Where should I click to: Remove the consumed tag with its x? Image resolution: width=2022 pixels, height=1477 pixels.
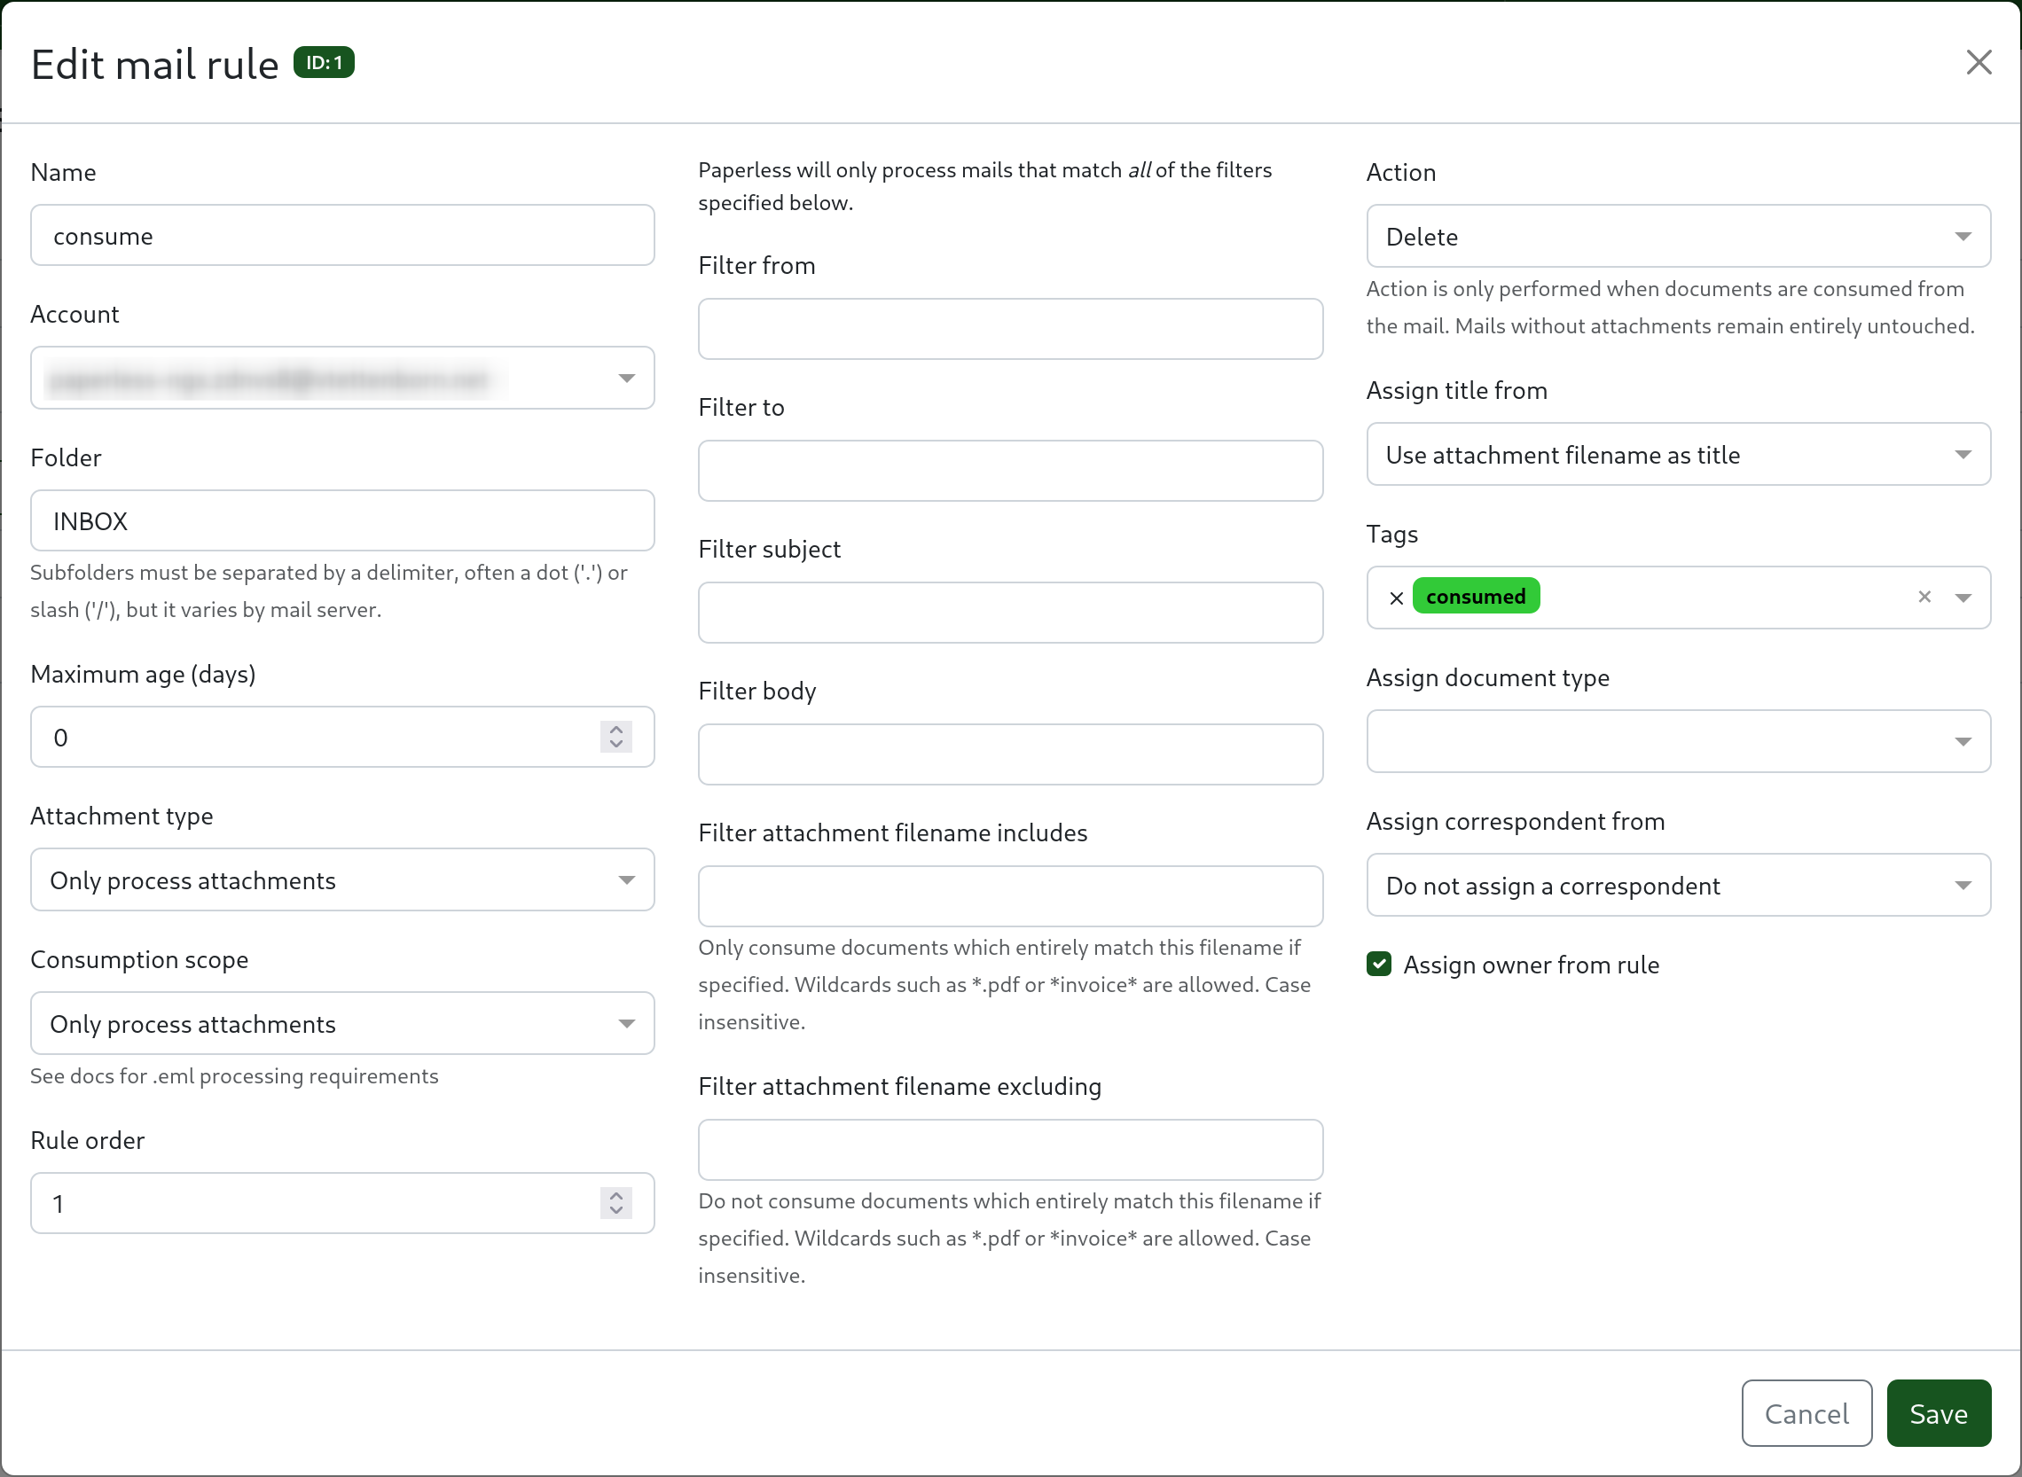1397,598
